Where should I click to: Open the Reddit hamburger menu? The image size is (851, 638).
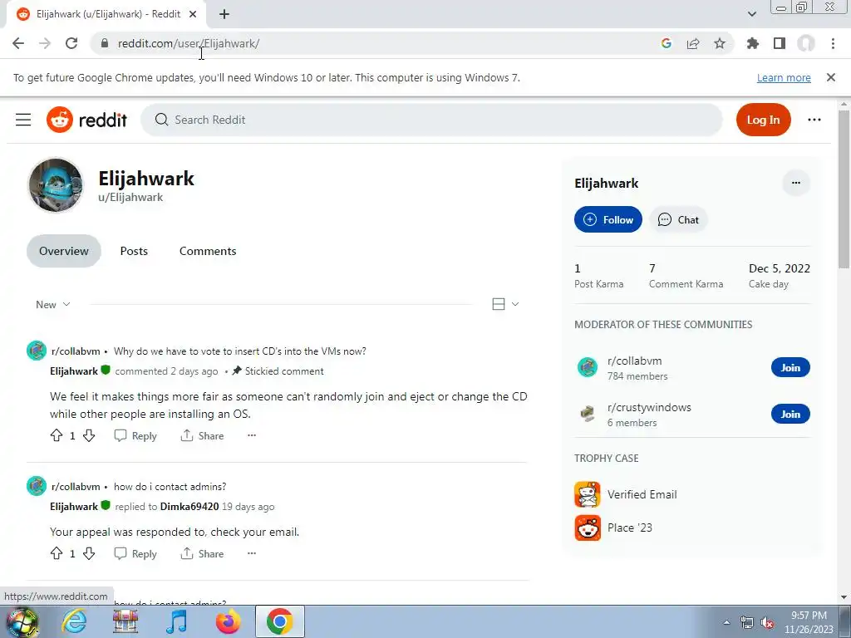[23, 120]
